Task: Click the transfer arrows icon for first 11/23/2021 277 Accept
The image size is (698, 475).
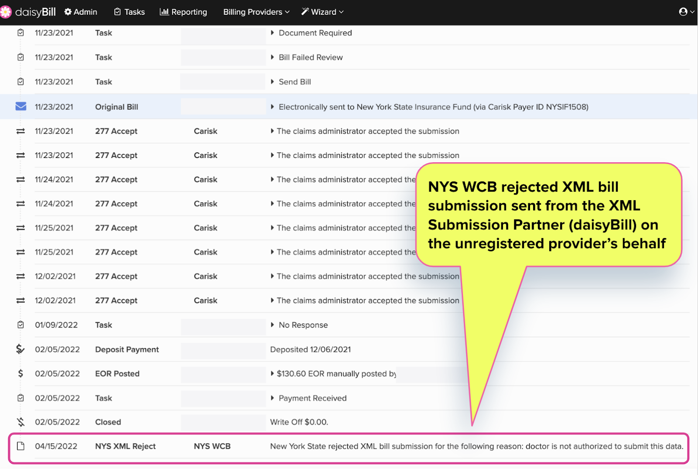Action: point(21,131)
